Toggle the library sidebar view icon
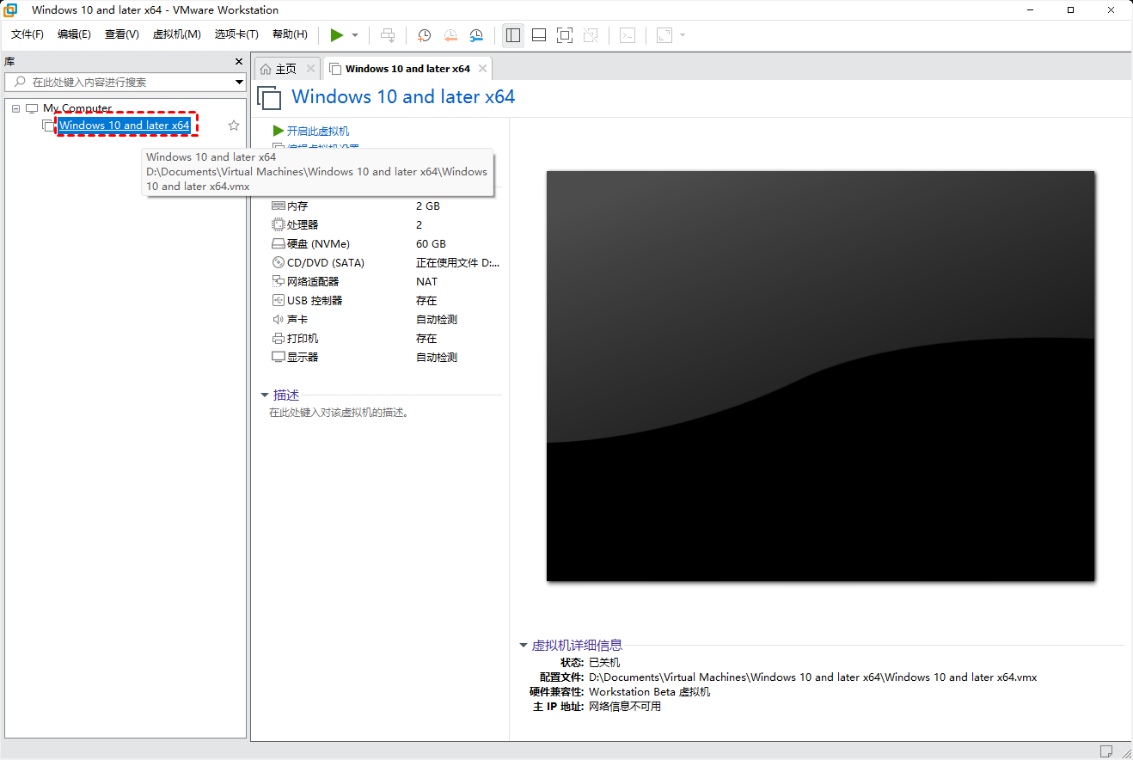 [x=513, y=35]
